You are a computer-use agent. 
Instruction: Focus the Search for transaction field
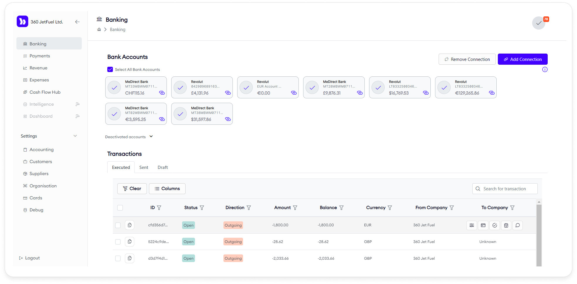(505, 189)
